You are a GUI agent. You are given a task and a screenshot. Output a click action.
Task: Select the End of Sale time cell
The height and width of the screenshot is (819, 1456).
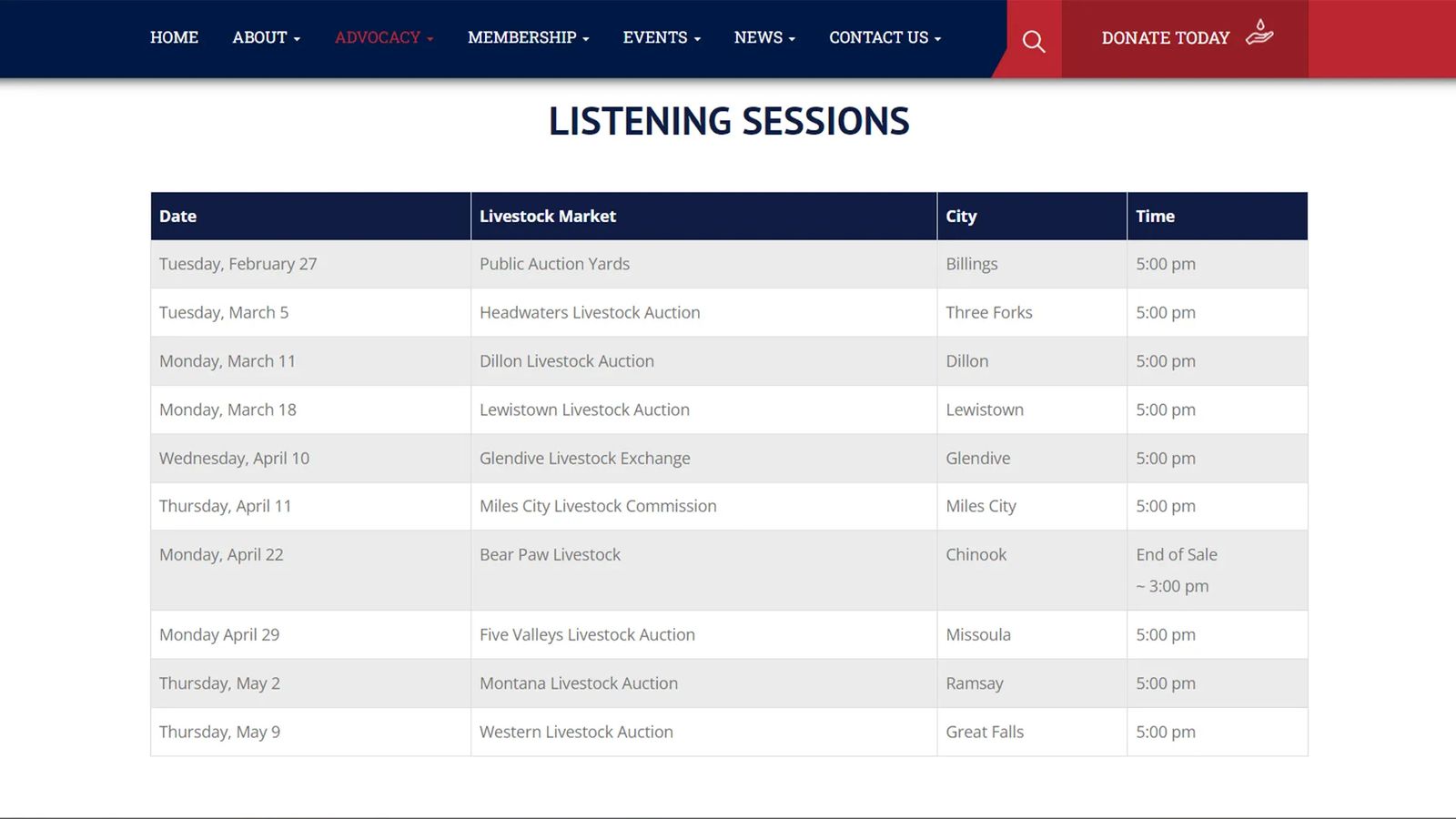coord(1218,571)
